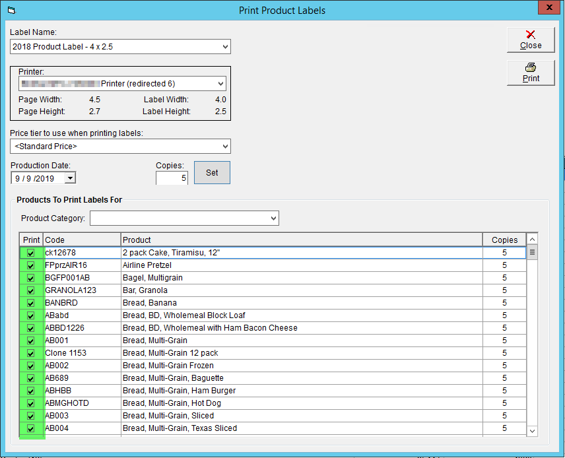This screenshot has height=458, width=565.
Task: Click the Copies value for Airline Pretzel row
Action: (x=504, y=265)
